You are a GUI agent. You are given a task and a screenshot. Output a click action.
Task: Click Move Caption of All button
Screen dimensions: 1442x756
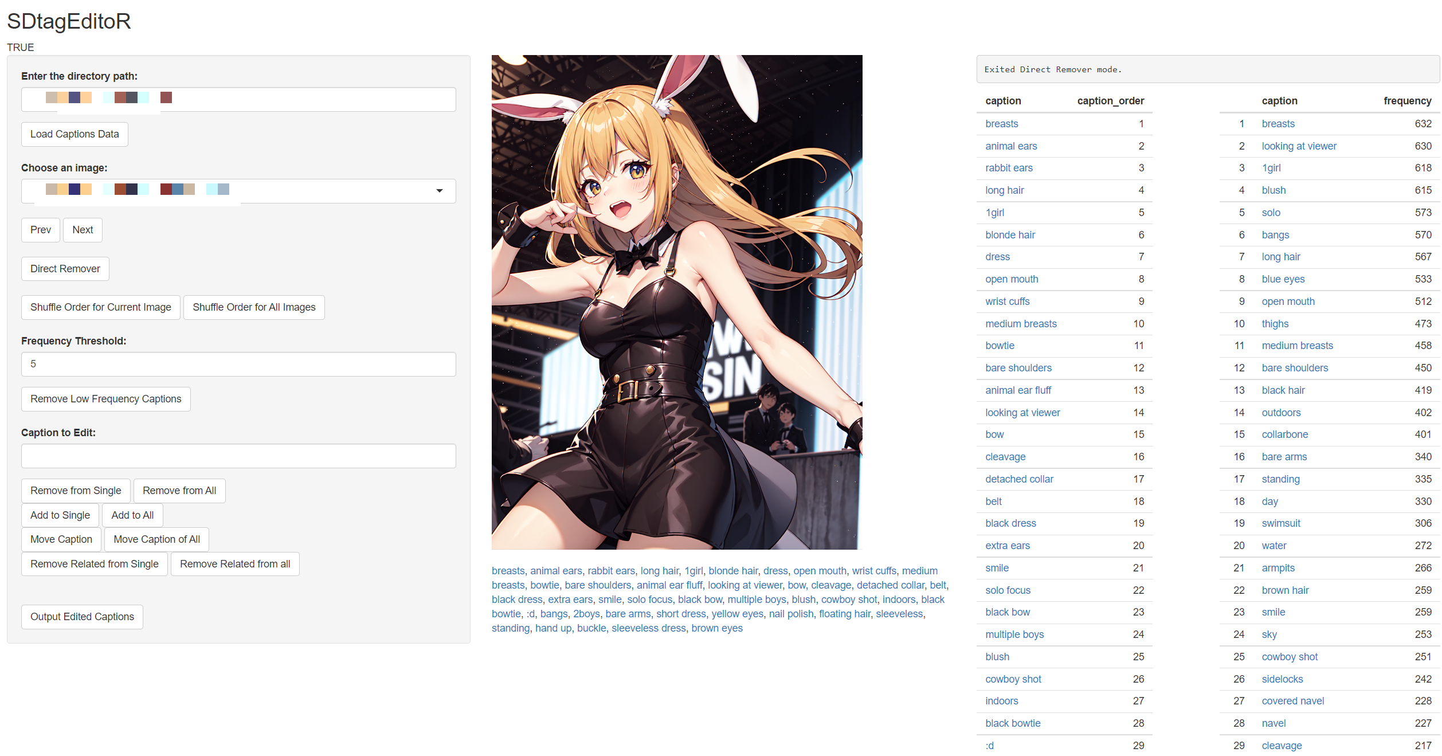[x=156, y=539]
